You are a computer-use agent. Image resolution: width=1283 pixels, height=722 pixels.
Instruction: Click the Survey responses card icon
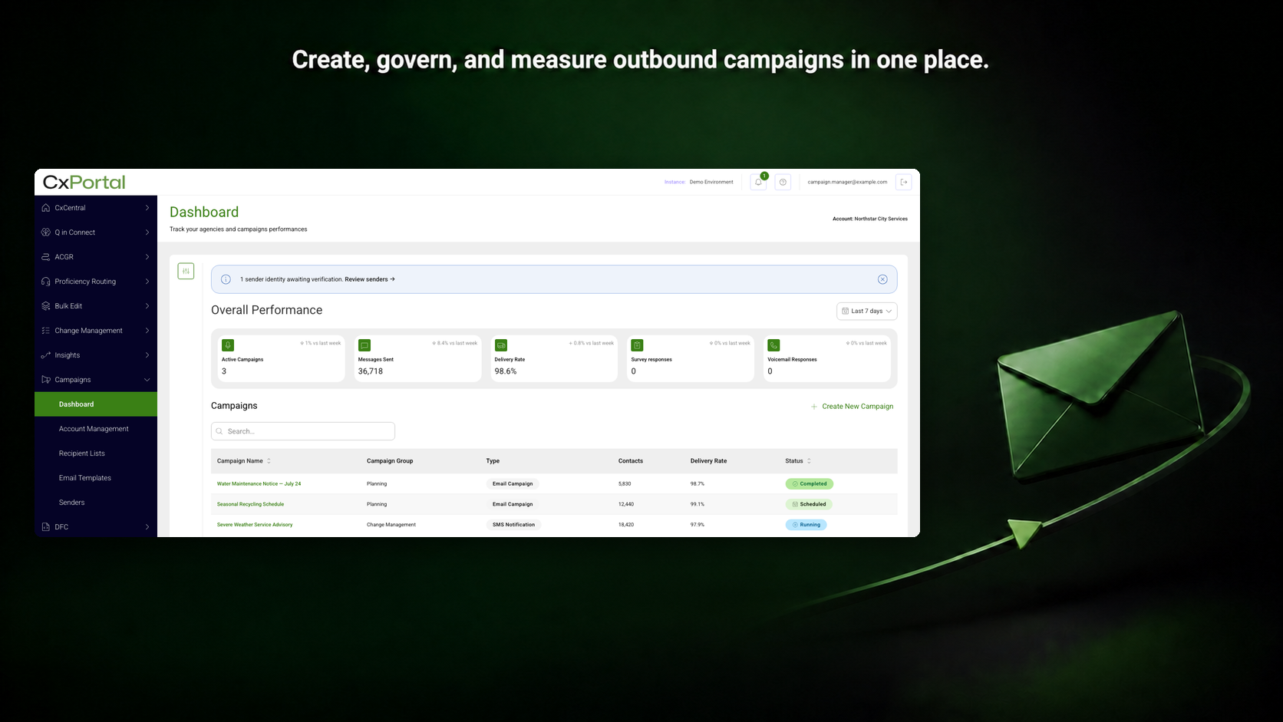(637, 345)
